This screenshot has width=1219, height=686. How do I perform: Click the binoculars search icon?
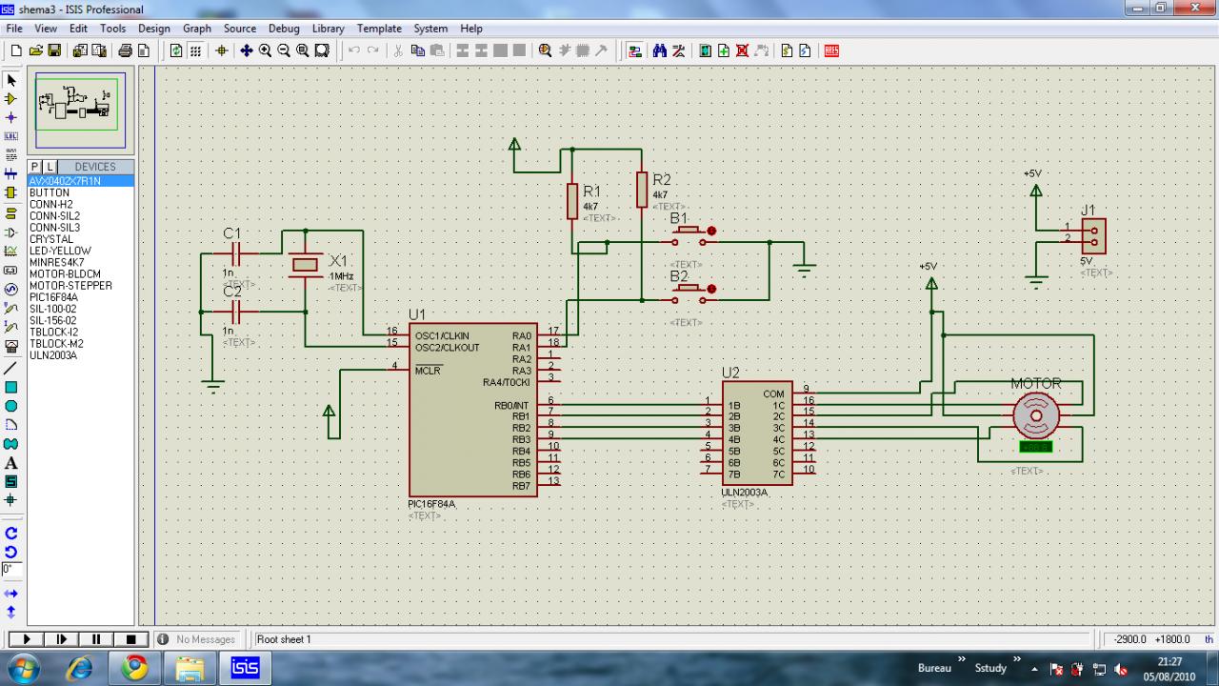point(660,50)
